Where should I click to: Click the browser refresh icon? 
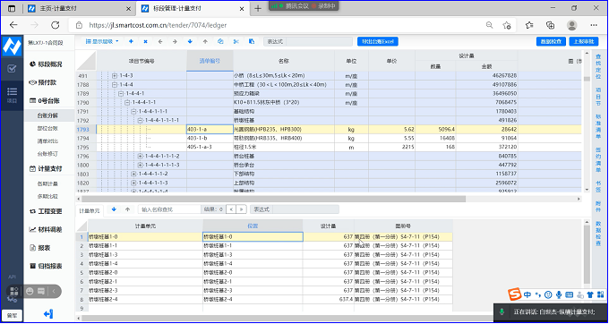[56, 25]
